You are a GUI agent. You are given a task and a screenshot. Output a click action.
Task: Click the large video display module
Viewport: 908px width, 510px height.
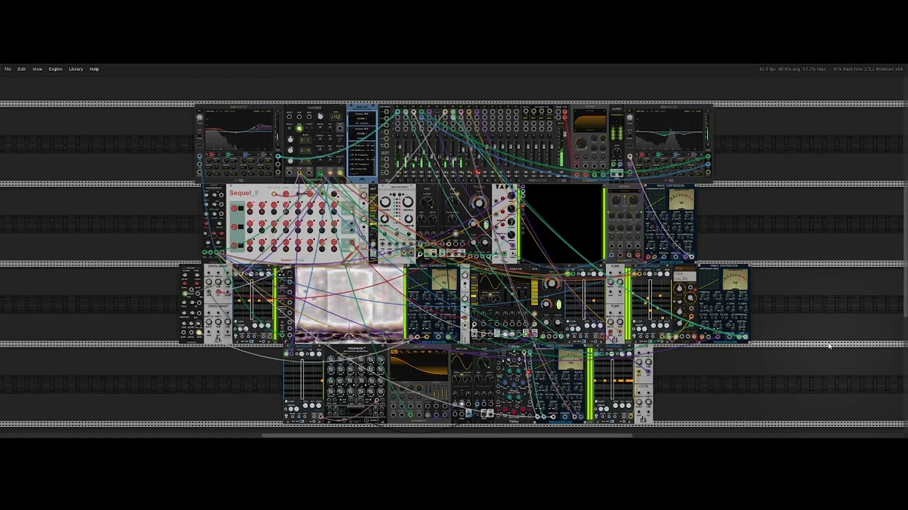coord(349,305)
